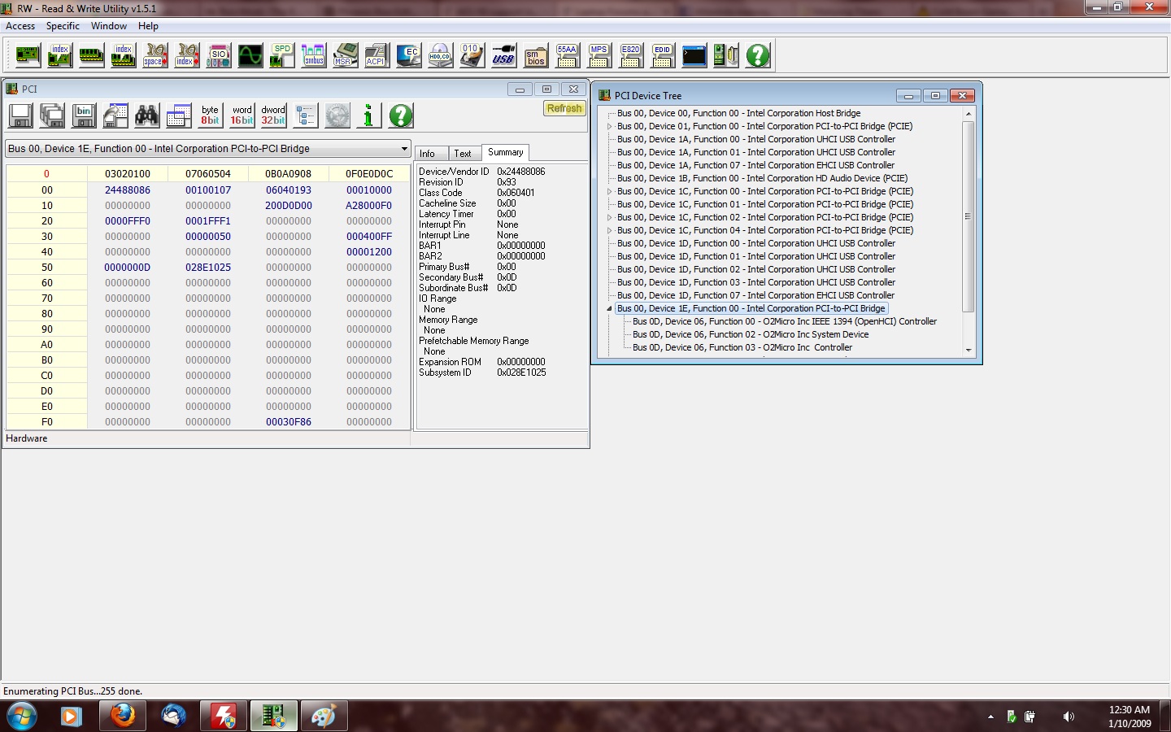The image size is (1171, 732).
Task: Open the USB information tool
Action: [x=503, y=55]
